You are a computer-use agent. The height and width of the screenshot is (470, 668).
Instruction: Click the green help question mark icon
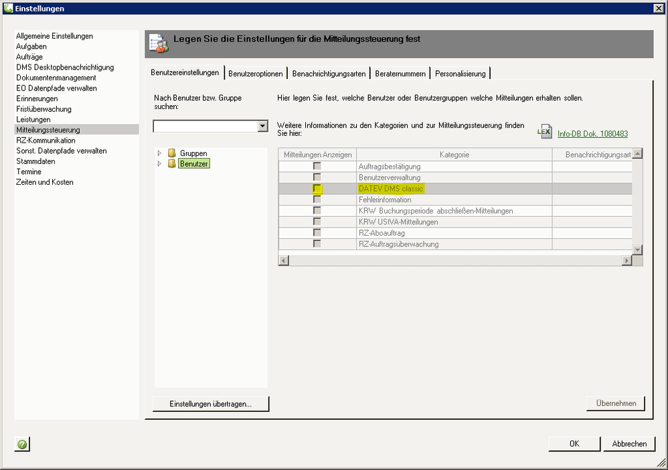pos(22,444)
